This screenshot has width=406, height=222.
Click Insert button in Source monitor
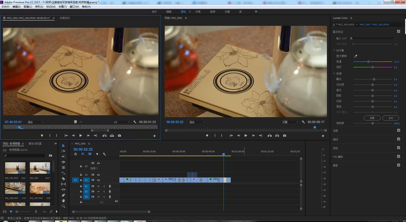coord(104,135)
